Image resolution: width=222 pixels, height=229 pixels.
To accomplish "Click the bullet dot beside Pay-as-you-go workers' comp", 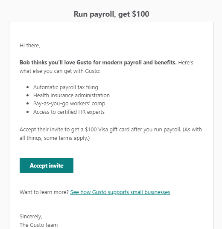I will tap(28, 104).
